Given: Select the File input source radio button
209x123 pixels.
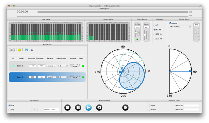Looking at the screenshot, I should pyautogui.click(x=9, y=110).
